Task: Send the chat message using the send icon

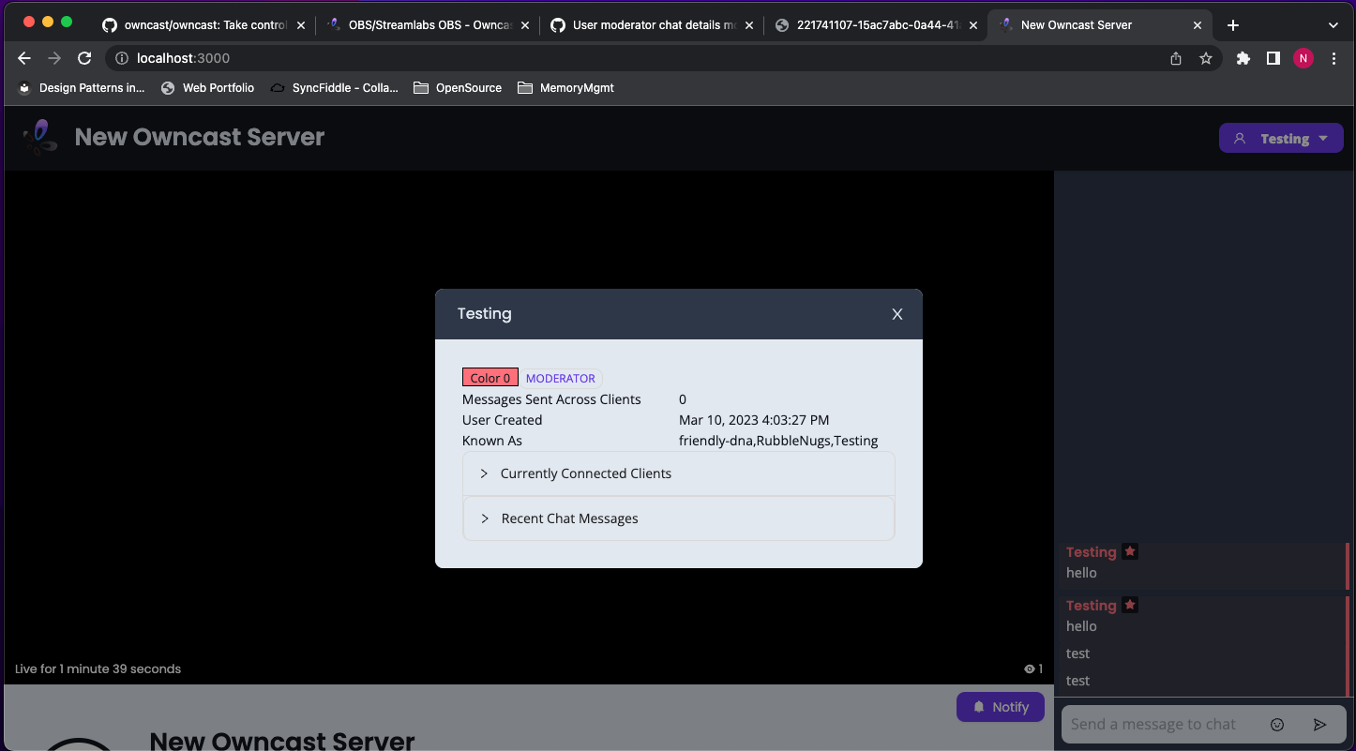Action: 1319,724
